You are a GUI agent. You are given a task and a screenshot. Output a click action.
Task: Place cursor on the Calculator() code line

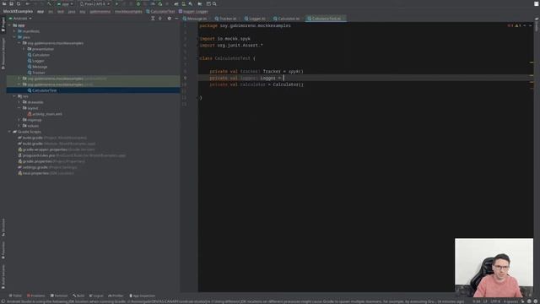(256, 84)
